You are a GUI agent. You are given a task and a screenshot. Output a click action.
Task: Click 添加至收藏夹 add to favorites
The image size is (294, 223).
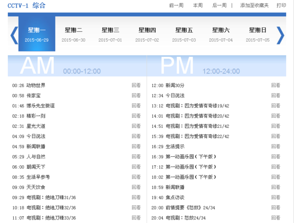[x=254, y=5]
